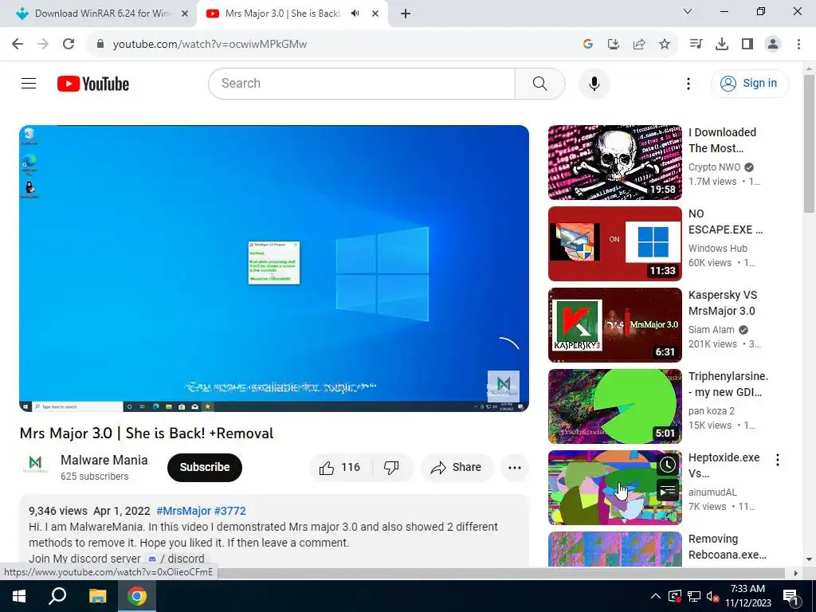
Task: Open Chrome downloads
Action: [722, 44]
